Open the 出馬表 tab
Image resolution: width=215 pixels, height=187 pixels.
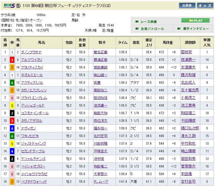(x=187, y=6)
